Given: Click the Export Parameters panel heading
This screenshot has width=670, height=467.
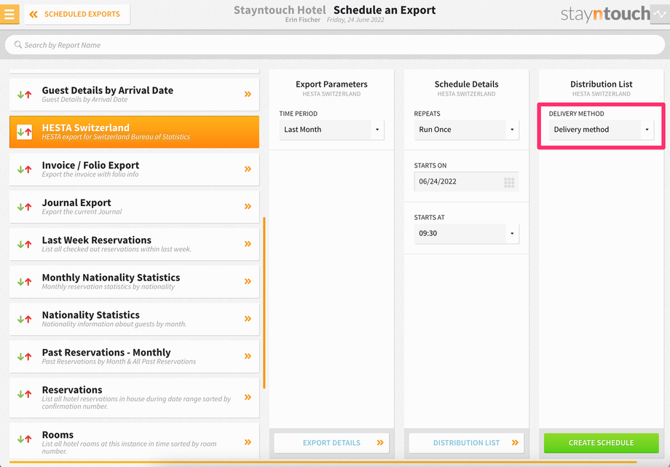Looking at the screenshot, I should coord(331,85).
